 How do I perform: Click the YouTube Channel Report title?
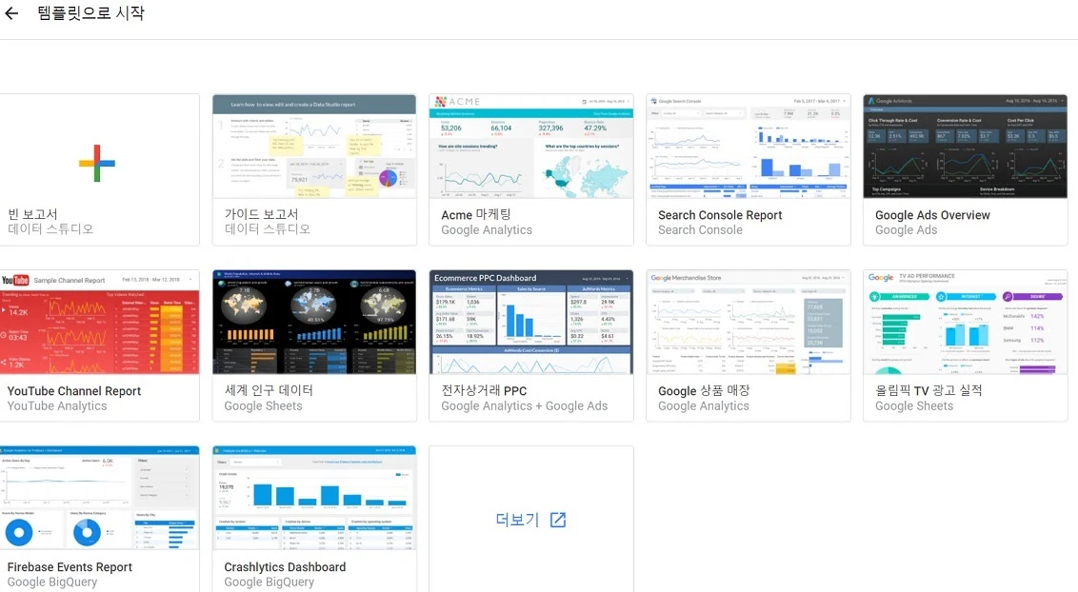74,391
